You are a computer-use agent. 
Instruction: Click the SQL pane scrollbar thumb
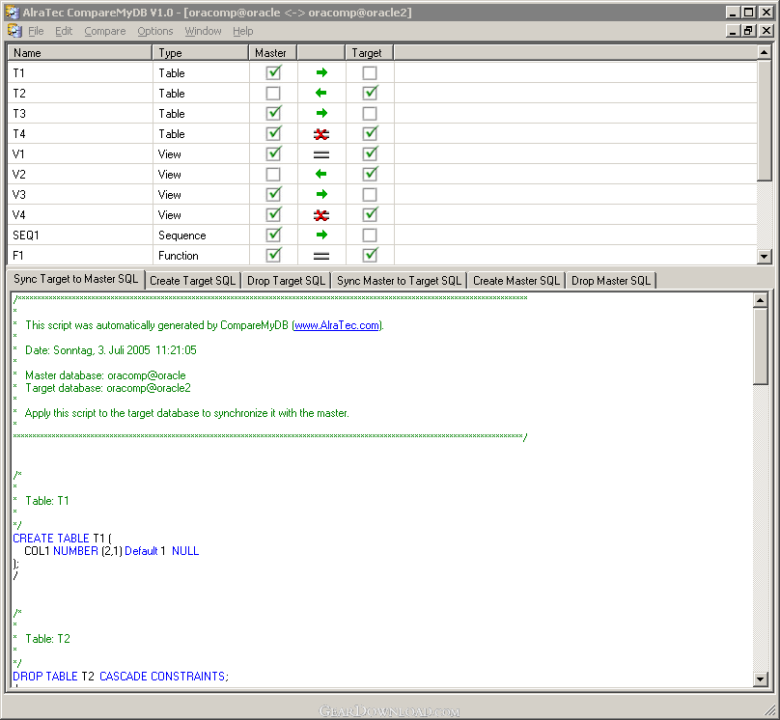coord(760,346)
